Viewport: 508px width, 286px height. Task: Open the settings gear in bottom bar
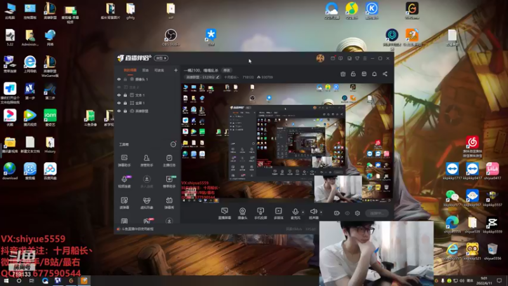tap(358, 213)
